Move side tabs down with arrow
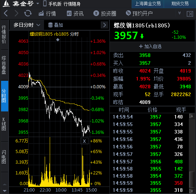196x194 pixels. (5, 191)
